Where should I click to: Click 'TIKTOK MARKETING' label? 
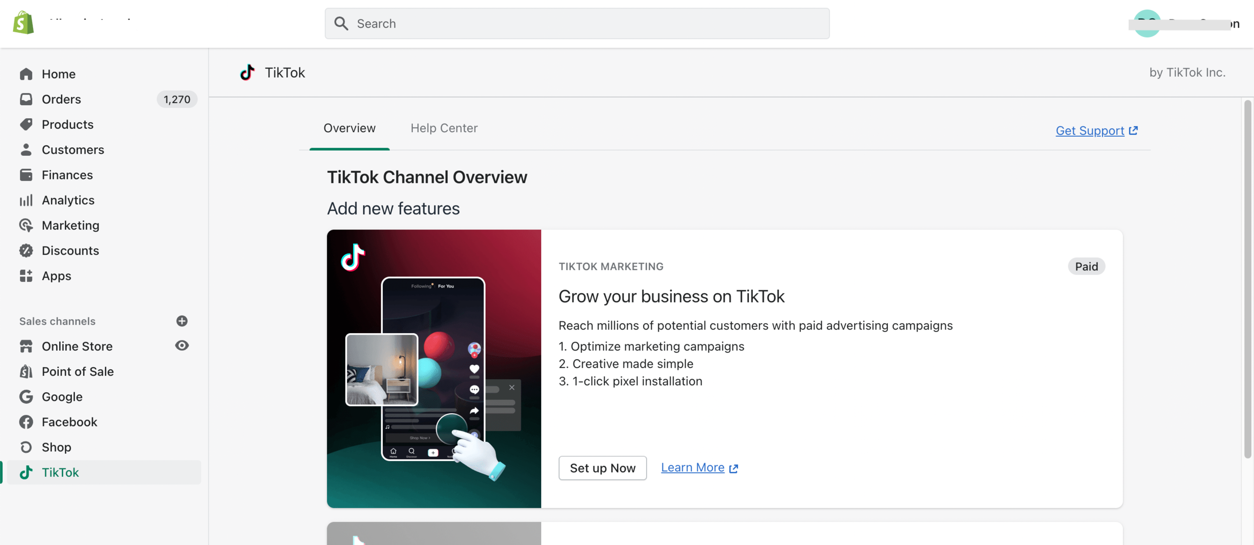click(x=611, y=266)
